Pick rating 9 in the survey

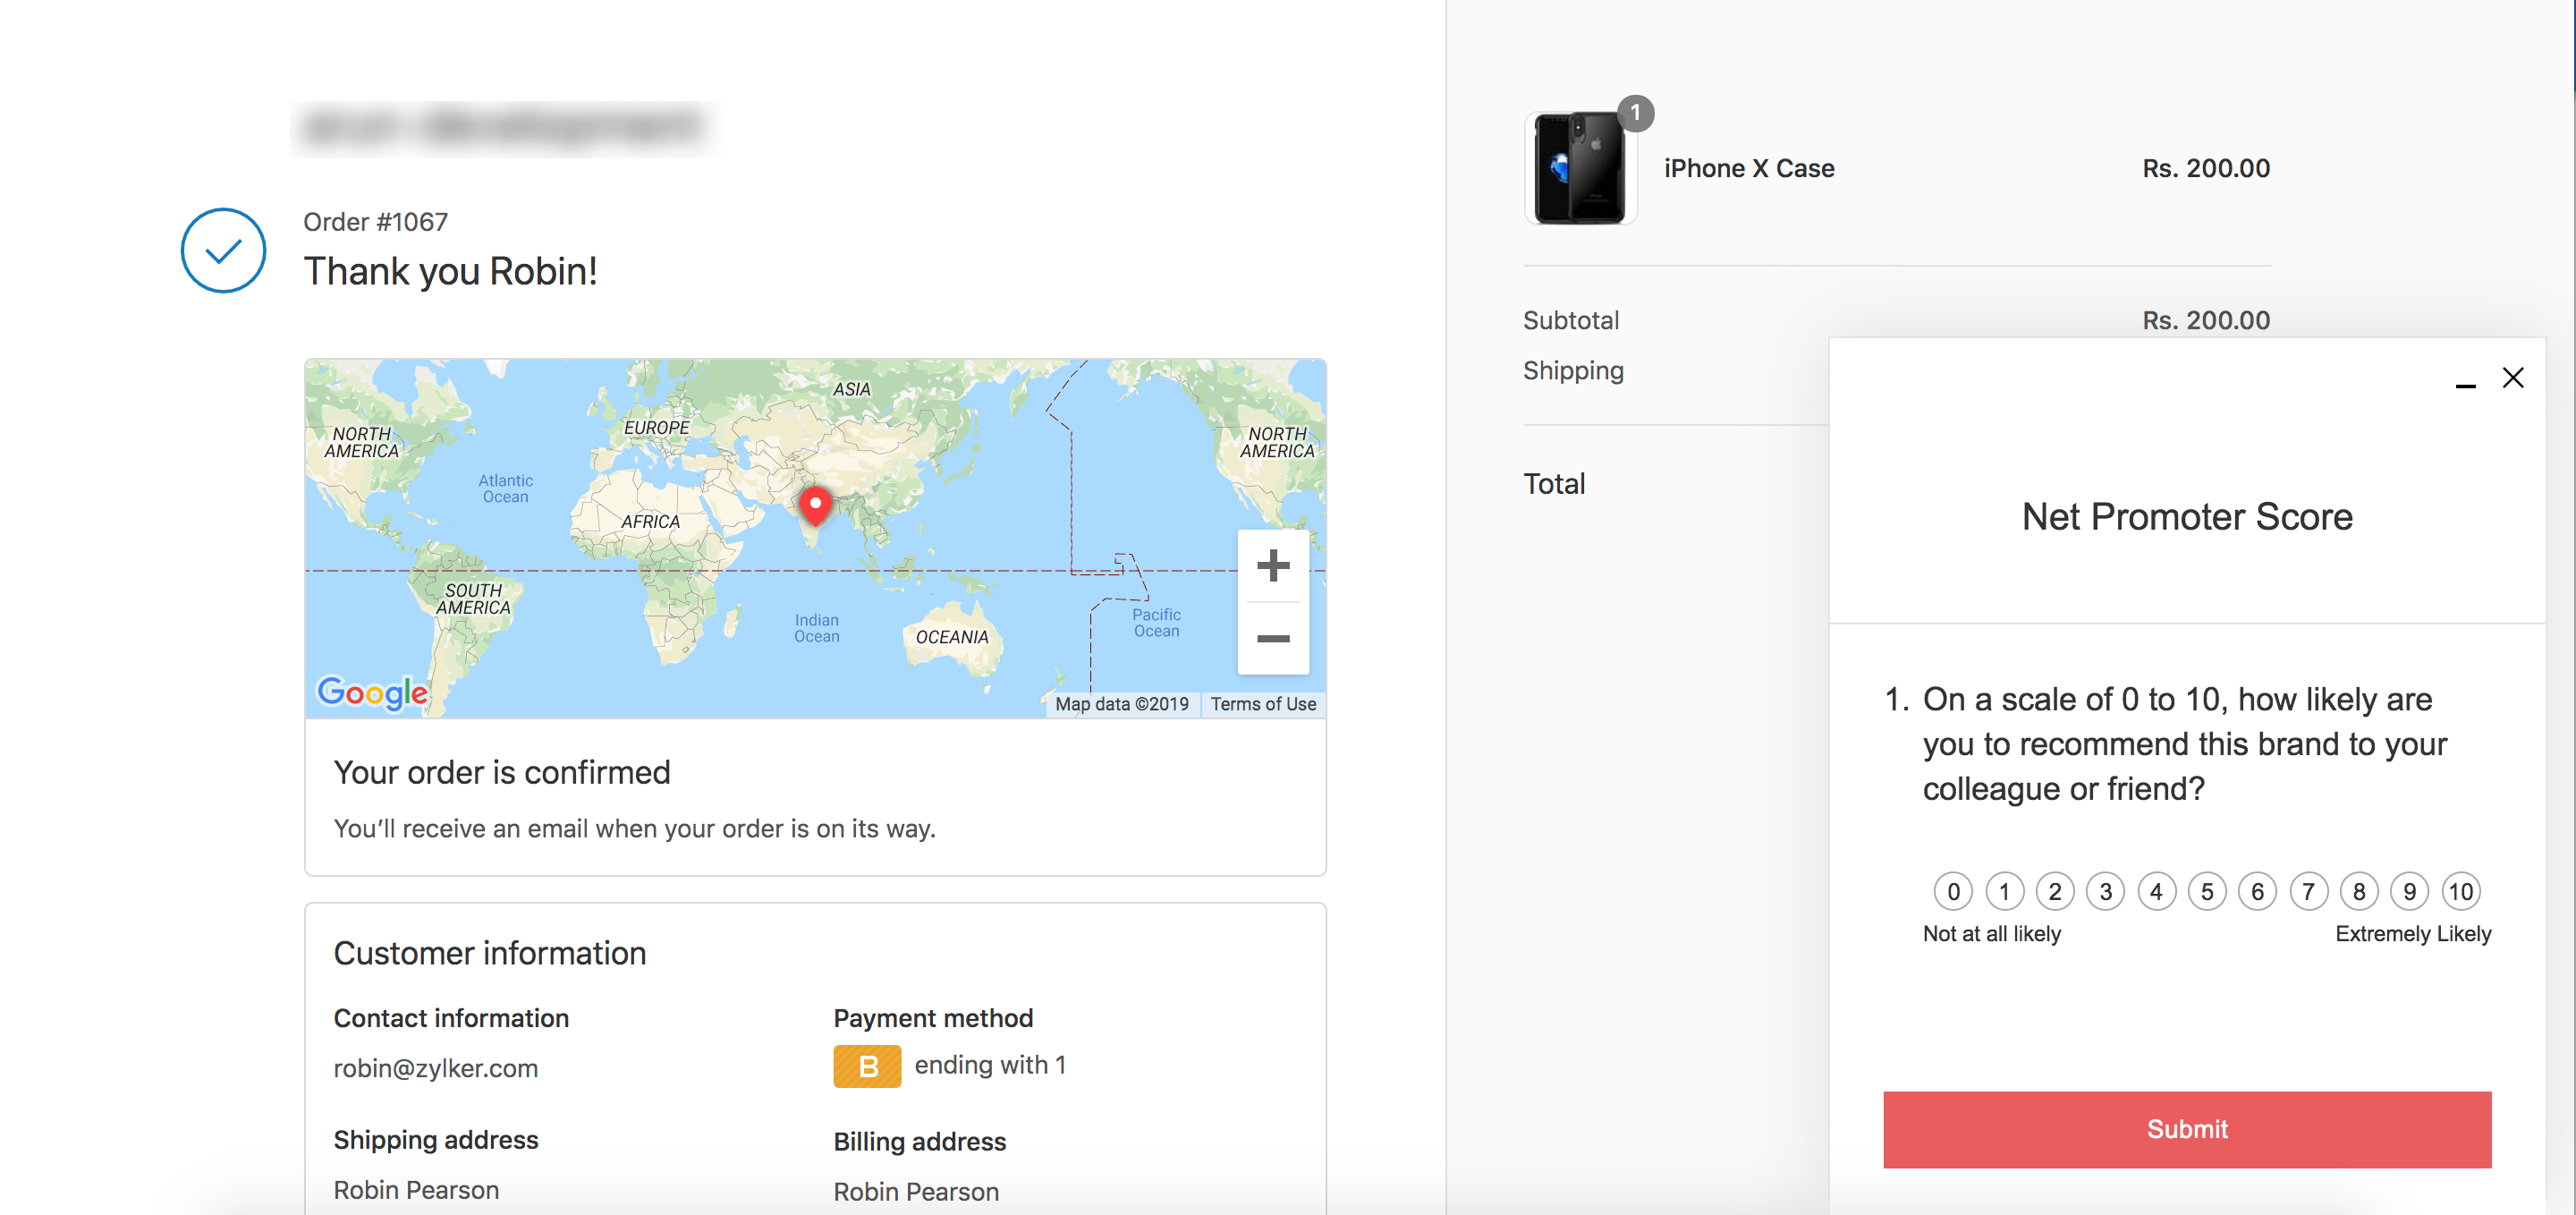[x=2410, y=891]
